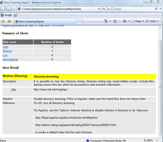Select the Paros Scanning Report tab
The width and height of the screenshot is (163, 142).
point(45,22)
